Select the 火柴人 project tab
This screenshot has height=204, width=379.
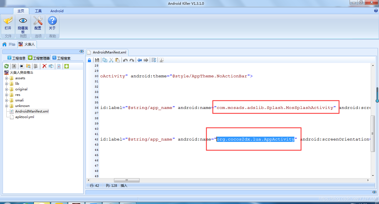(x=27, y=44)
